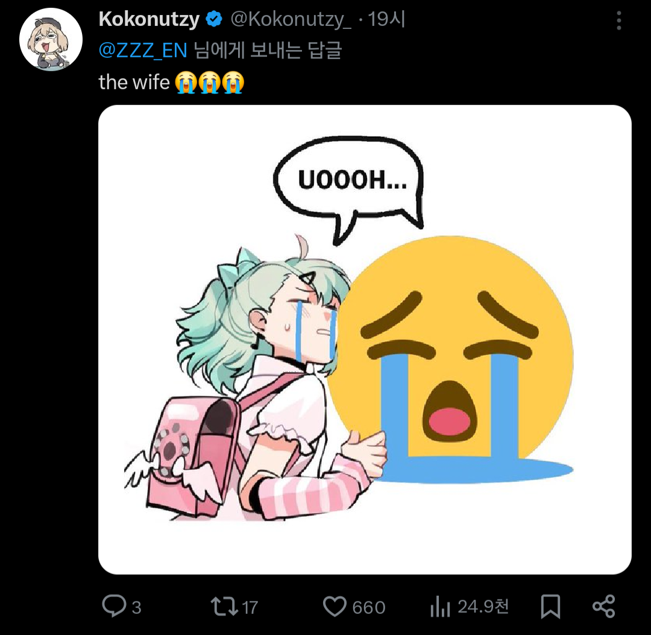
Task: Click the retweet arrows icon
Action: [x=223, y=606]
